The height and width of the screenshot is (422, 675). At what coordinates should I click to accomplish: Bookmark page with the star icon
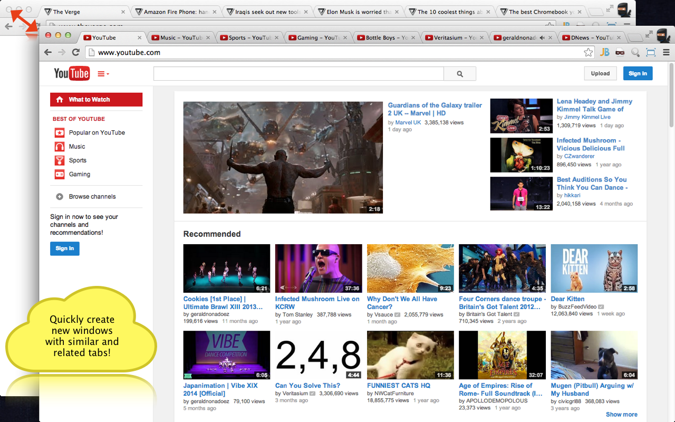pyautogui.click(x=588, y=52)
